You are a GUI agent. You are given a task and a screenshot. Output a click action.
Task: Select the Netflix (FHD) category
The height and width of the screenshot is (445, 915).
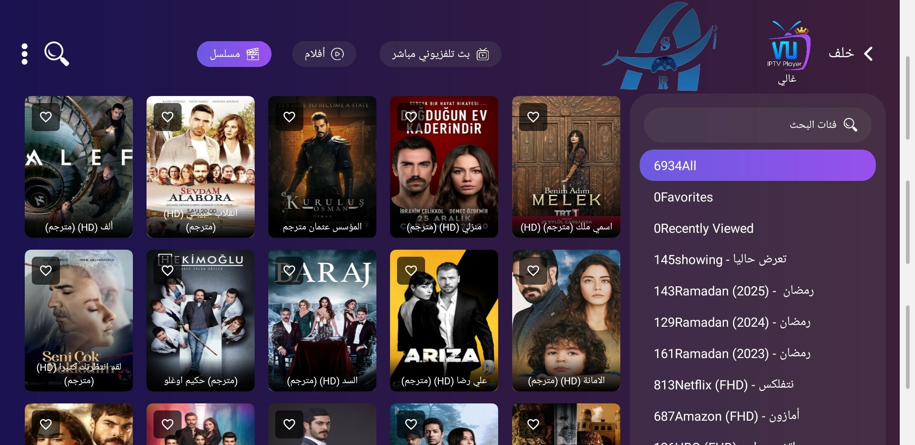pos(757,385)
